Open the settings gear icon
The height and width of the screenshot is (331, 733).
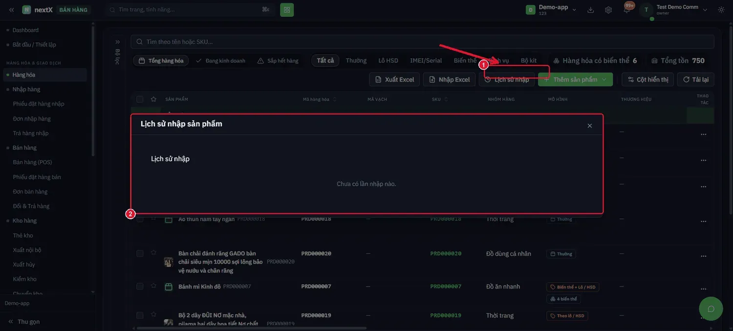(608, 10)
